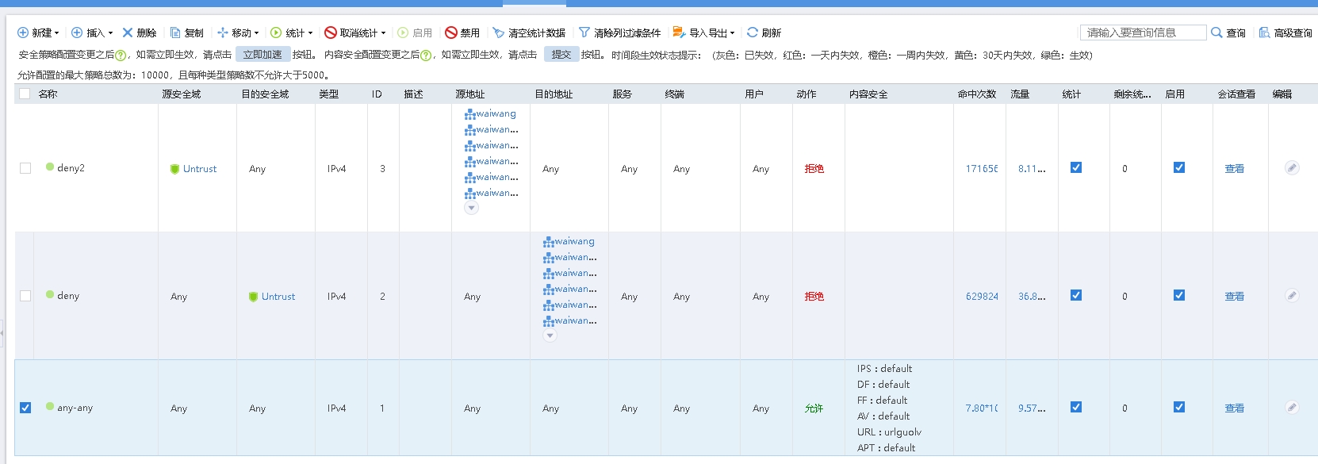Image resolution: width=1318 pixels, height=464 pixels.
Task: Clear statistics data with 清空统计数据
Action: (529, 33)
